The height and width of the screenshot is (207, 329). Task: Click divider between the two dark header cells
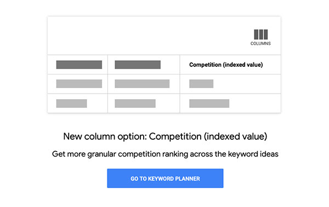coord(107,65)
